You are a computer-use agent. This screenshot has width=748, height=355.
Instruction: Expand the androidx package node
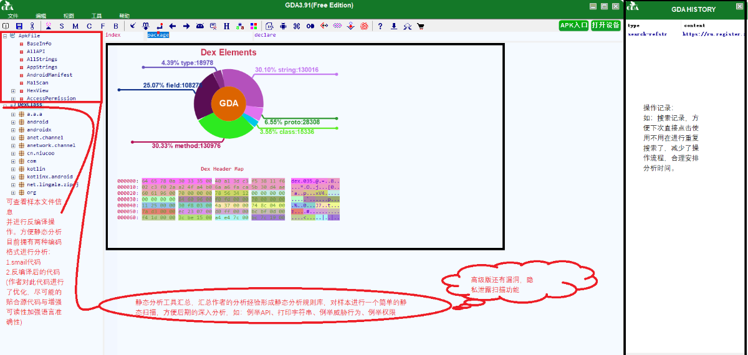[13, 130]
